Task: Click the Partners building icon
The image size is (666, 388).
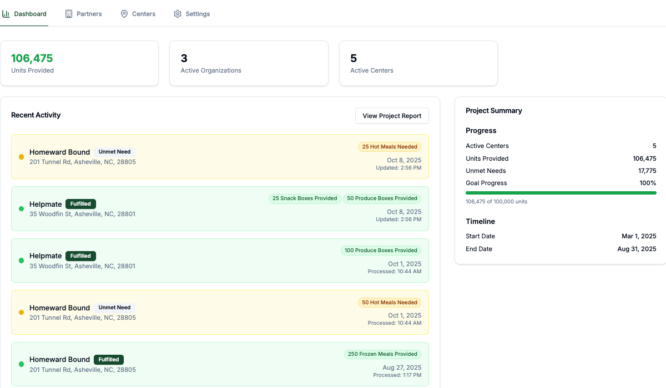Action: tap(69, 14)
